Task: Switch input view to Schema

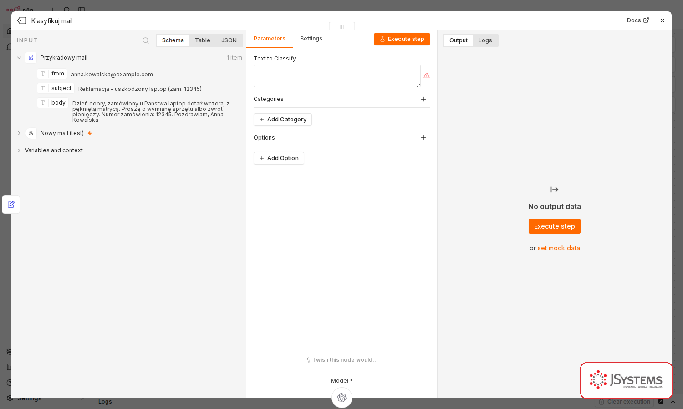Action: click(x=173, y=40)
